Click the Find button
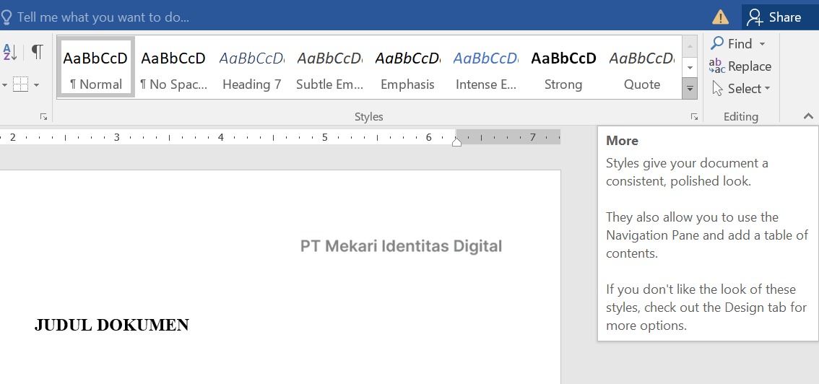The image size is (819, 384). coord(732,44)
